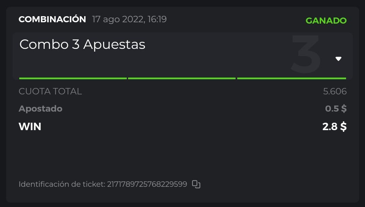365x207 pixels.
Task: Click the WIN label
Action: 30,127
